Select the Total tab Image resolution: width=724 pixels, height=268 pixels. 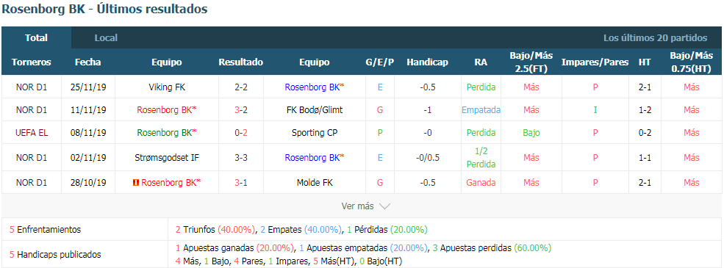click(37, 38)
